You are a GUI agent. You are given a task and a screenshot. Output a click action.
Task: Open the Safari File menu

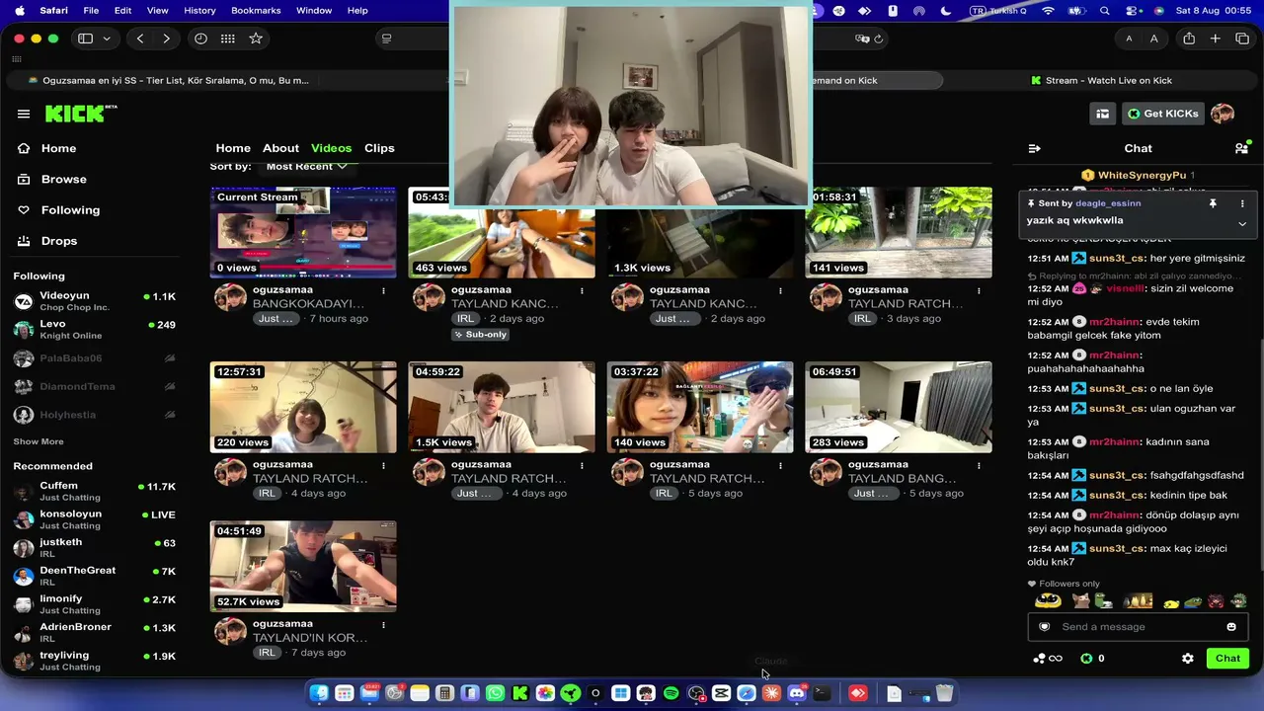(91, 10)
